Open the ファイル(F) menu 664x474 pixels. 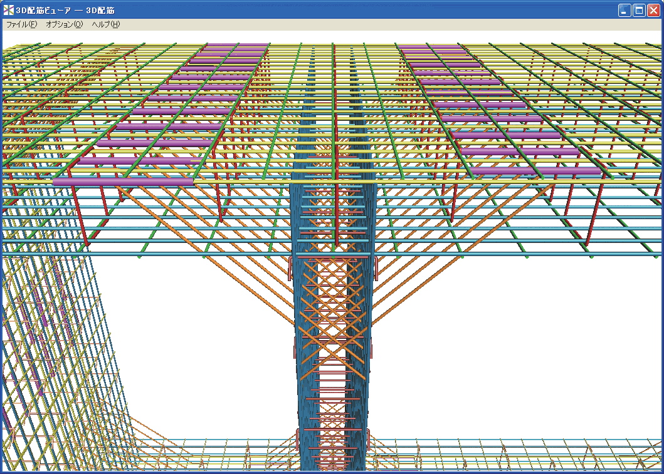(x=21, y=24)
